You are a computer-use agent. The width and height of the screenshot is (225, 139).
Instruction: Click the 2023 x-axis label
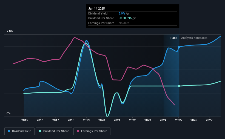pos(148,120)
